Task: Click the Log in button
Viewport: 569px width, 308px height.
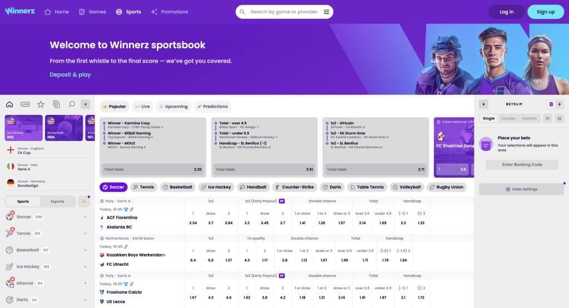Action: (507, 12)
